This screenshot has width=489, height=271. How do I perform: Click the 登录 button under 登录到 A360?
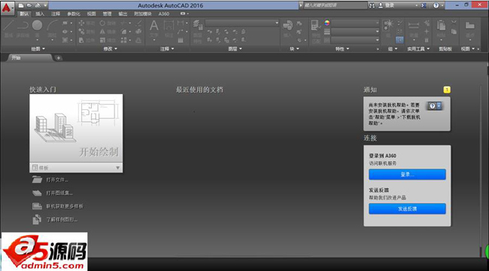[407, 175]
